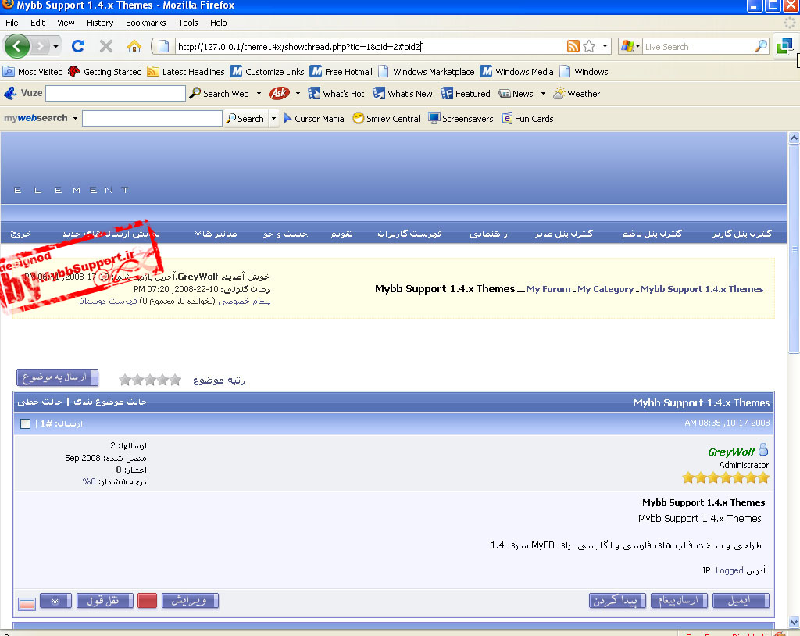Image resolution: width=800 pixels, height=636 pixels.
Task: Open the Edit menu
Action: click(x=37, y=23)
